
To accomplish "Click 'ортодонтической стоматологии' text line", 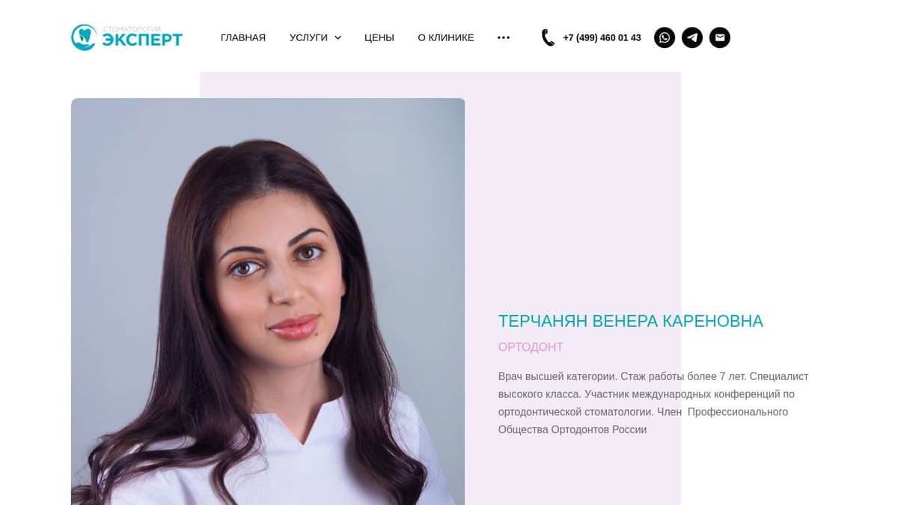I will (643, 411).
